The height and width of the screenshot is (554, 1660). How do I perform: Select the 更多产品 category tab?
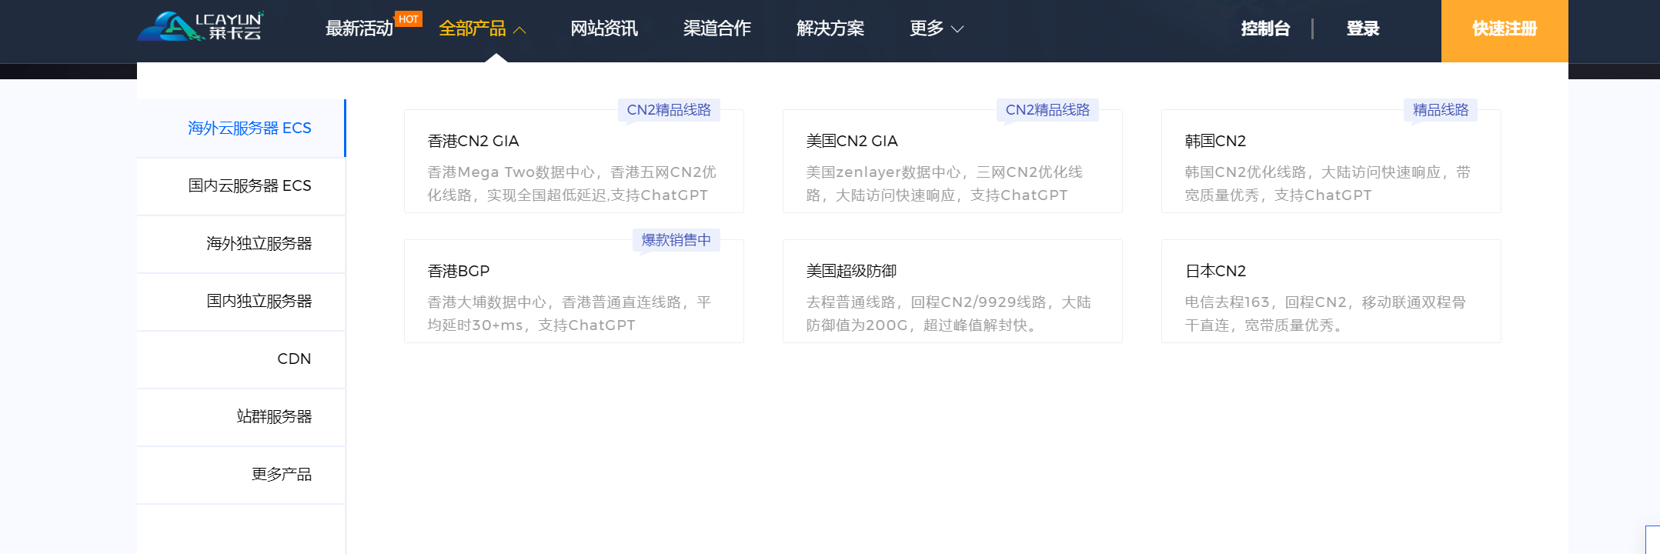pyautogui.click(x=281, y=475)
